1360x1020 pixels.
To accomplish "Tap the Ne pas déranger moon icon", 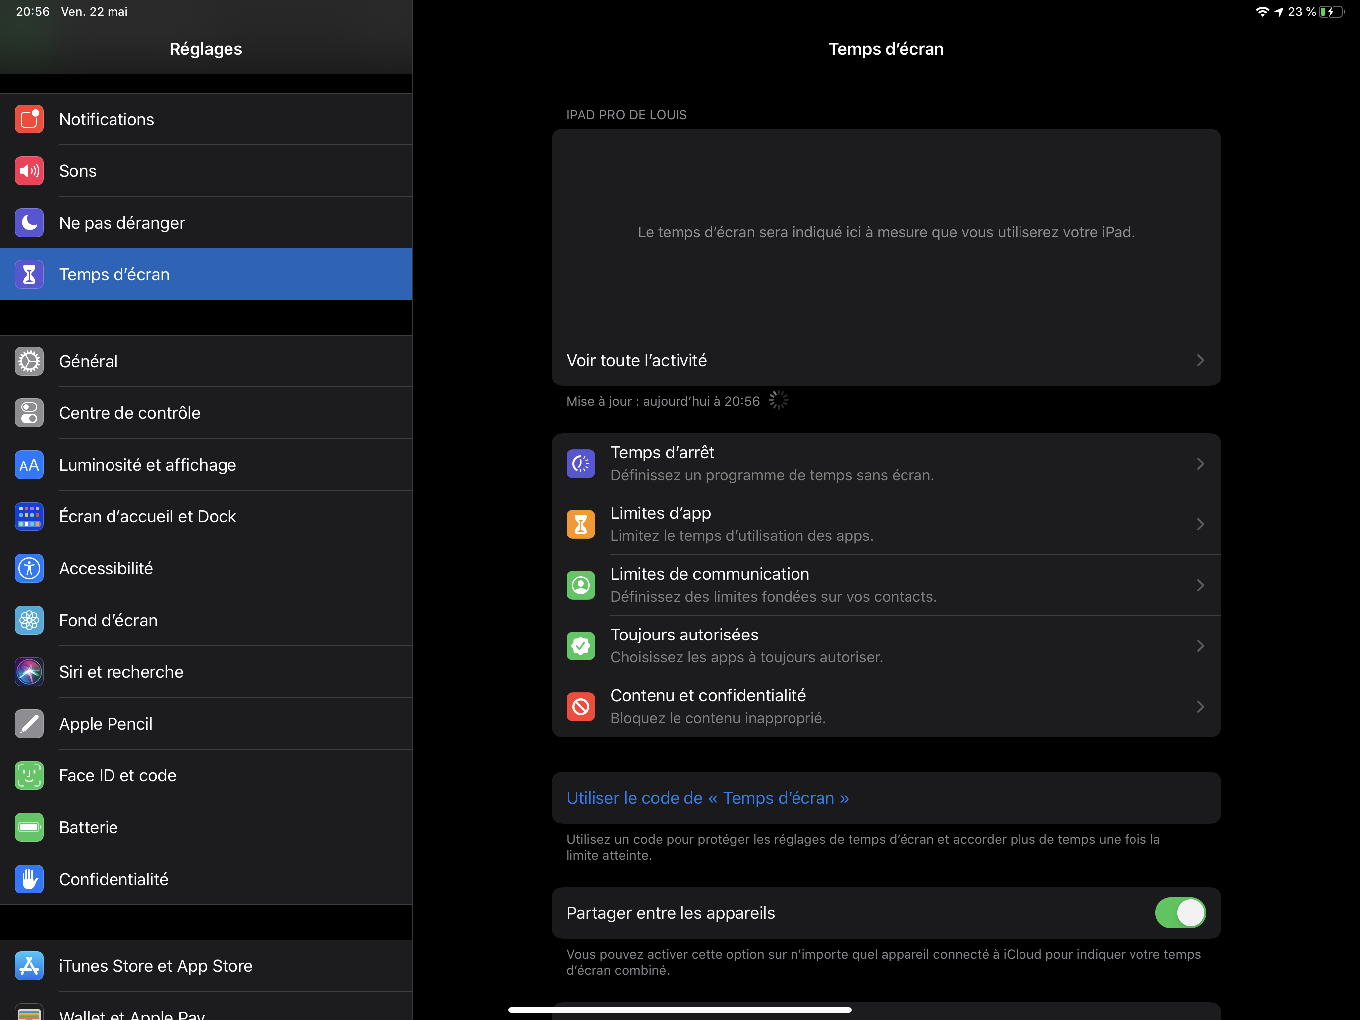I will [x=29, y=223].
